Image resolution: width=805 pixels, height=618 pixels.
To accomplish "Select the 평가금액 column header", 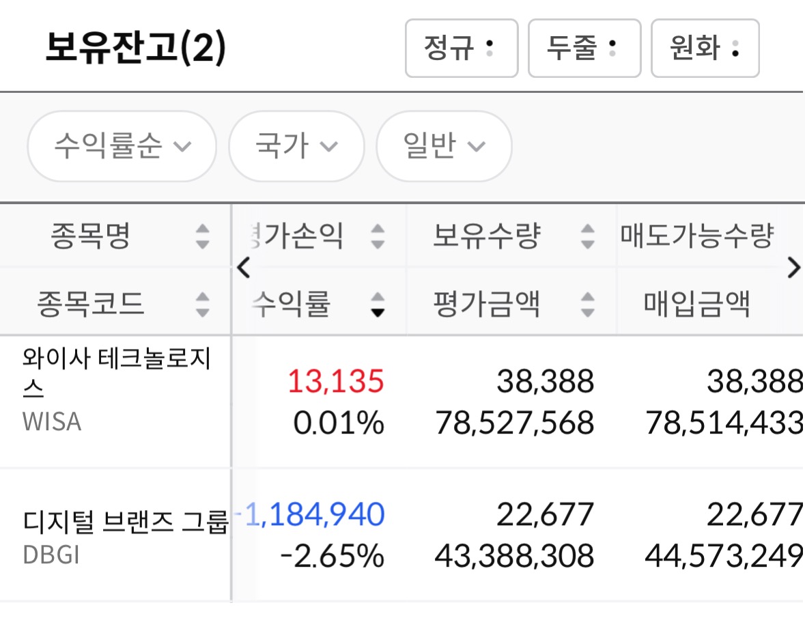I will tap(487, 303).
